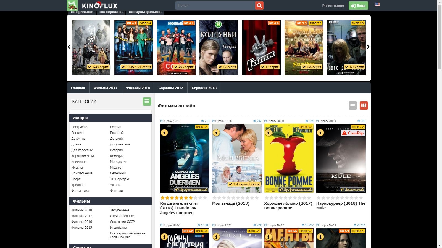Switch to list view layout
The height and width of the screenshot is (248, 442).
tap(352, 106)
